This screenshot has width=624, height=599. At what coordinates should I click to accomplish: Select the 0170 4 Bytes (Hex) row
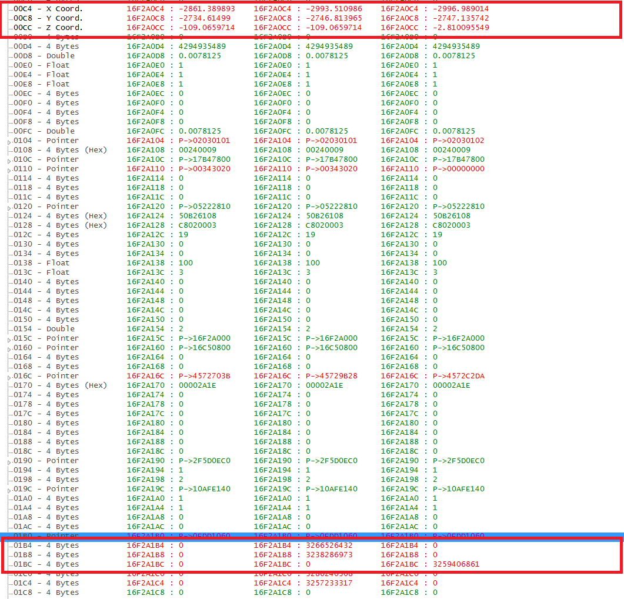click(x=60, y=385)
